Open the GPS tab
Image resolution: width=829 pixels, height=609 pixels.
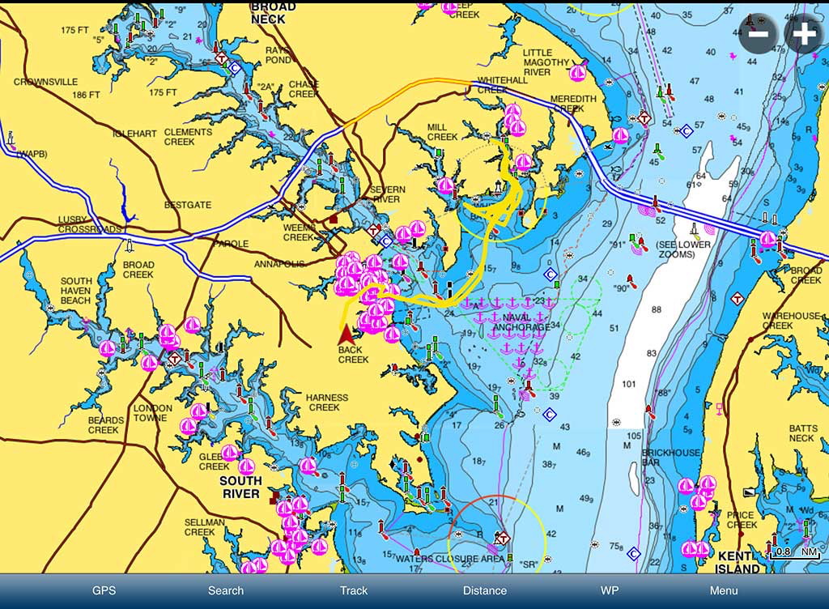pos(104,590)
